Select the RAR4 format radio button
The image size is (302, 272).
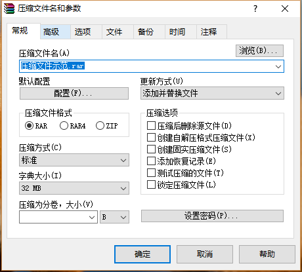tap(64, 126)
